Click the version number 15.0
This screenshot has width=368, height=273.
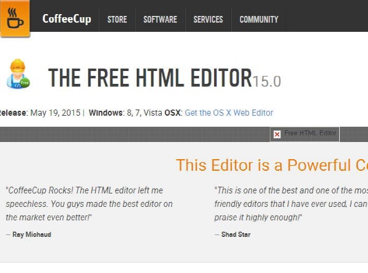tap(267, 81)
